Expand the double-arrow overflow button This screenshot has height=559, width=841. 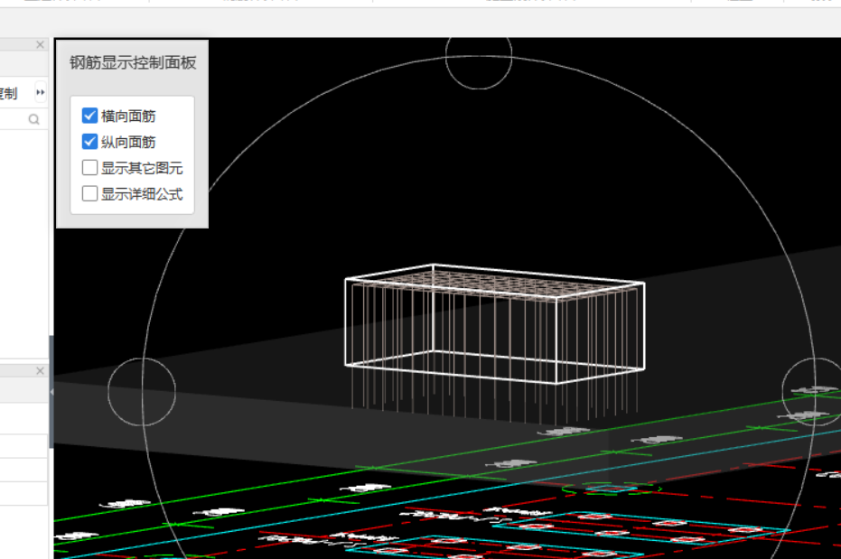pyautogui.click(x=41, y=92)
